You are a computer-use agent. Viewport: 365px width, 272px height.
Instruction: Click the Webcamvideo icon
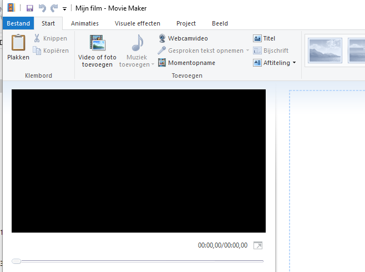click(x=162, y=38)
